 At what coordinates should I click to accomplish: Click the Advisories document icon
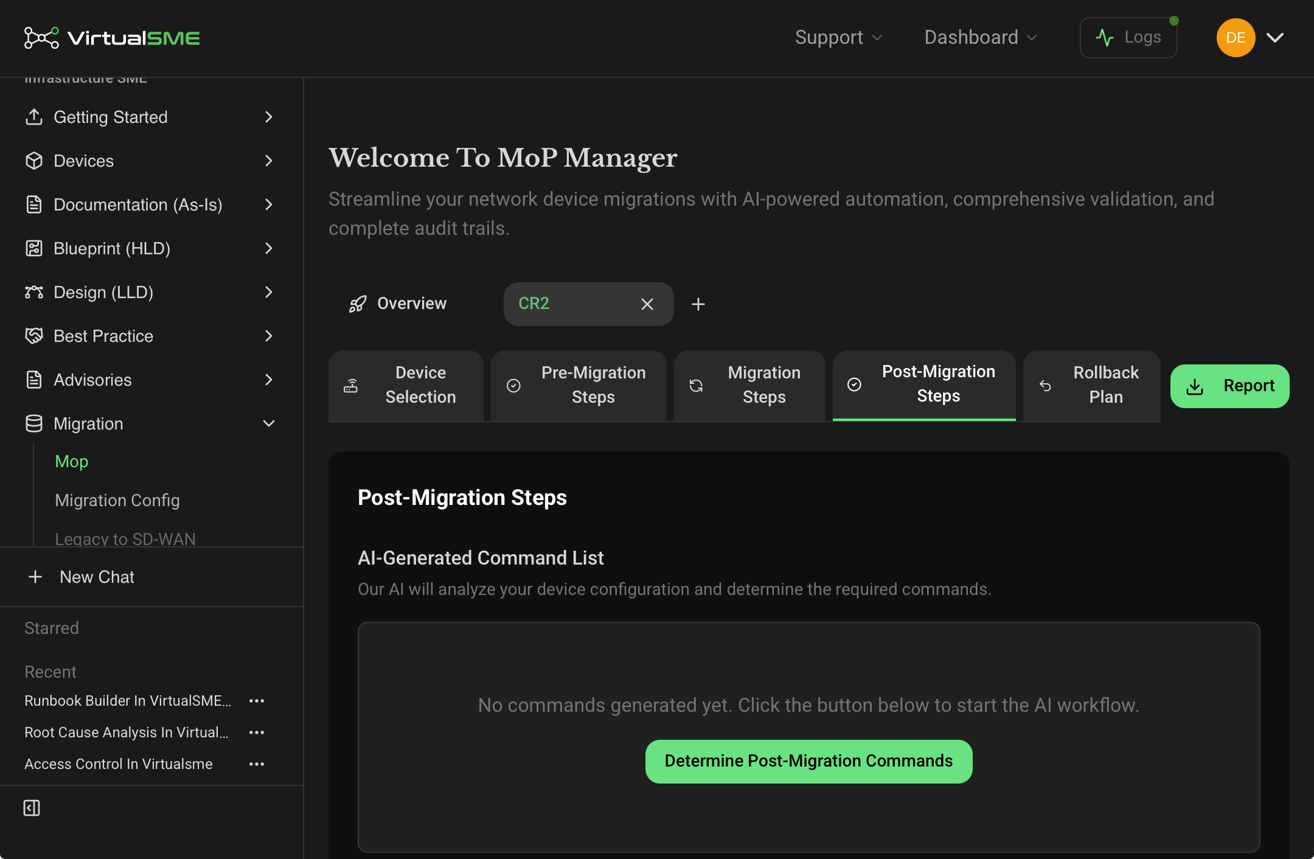tap(34, 380)
